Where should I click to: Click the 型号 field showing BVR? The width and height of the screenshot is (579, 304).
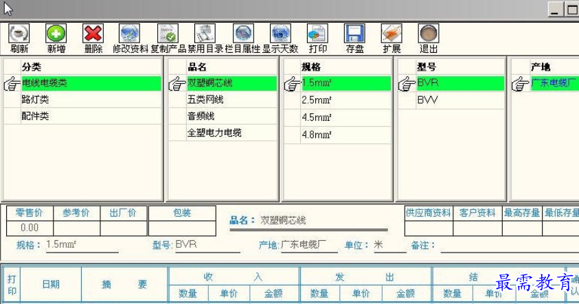point(207,244)
